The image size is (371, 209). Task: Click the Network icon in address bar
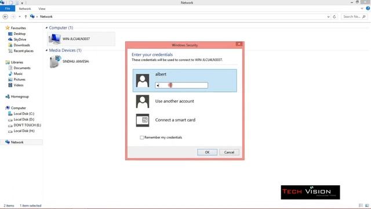32,16
